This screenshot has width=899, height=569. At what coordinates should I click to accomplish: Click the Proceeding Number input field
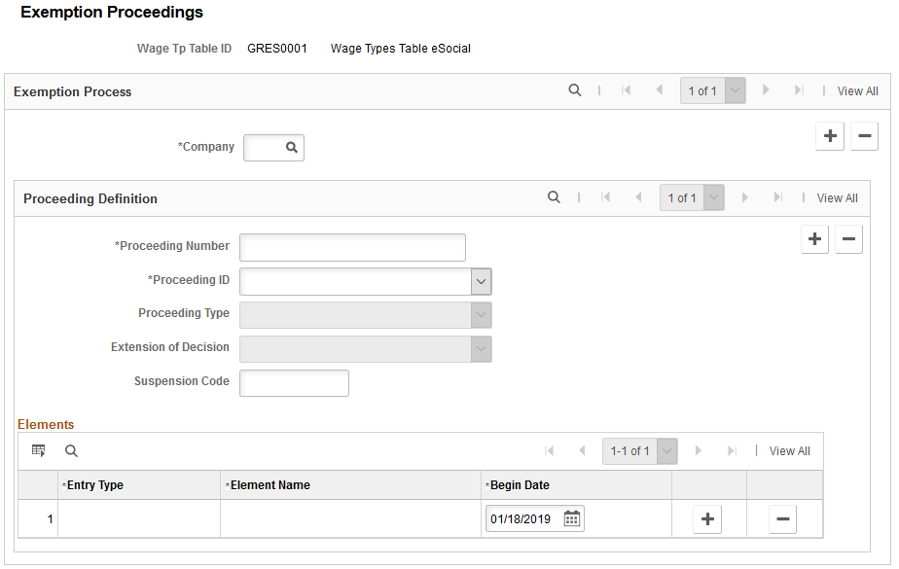(x=352, y=248)
